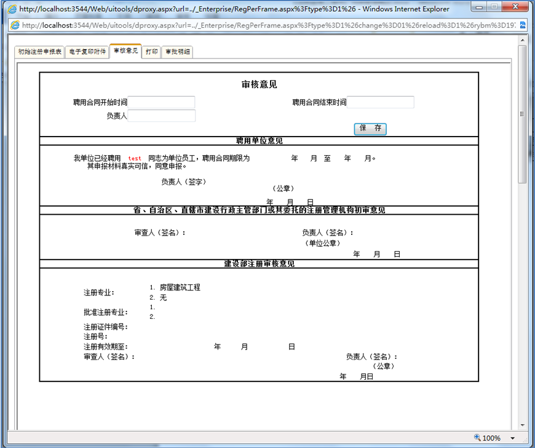Open the 电子复印附件 tab
Screen dimensions: 535x448
[87, 52]
